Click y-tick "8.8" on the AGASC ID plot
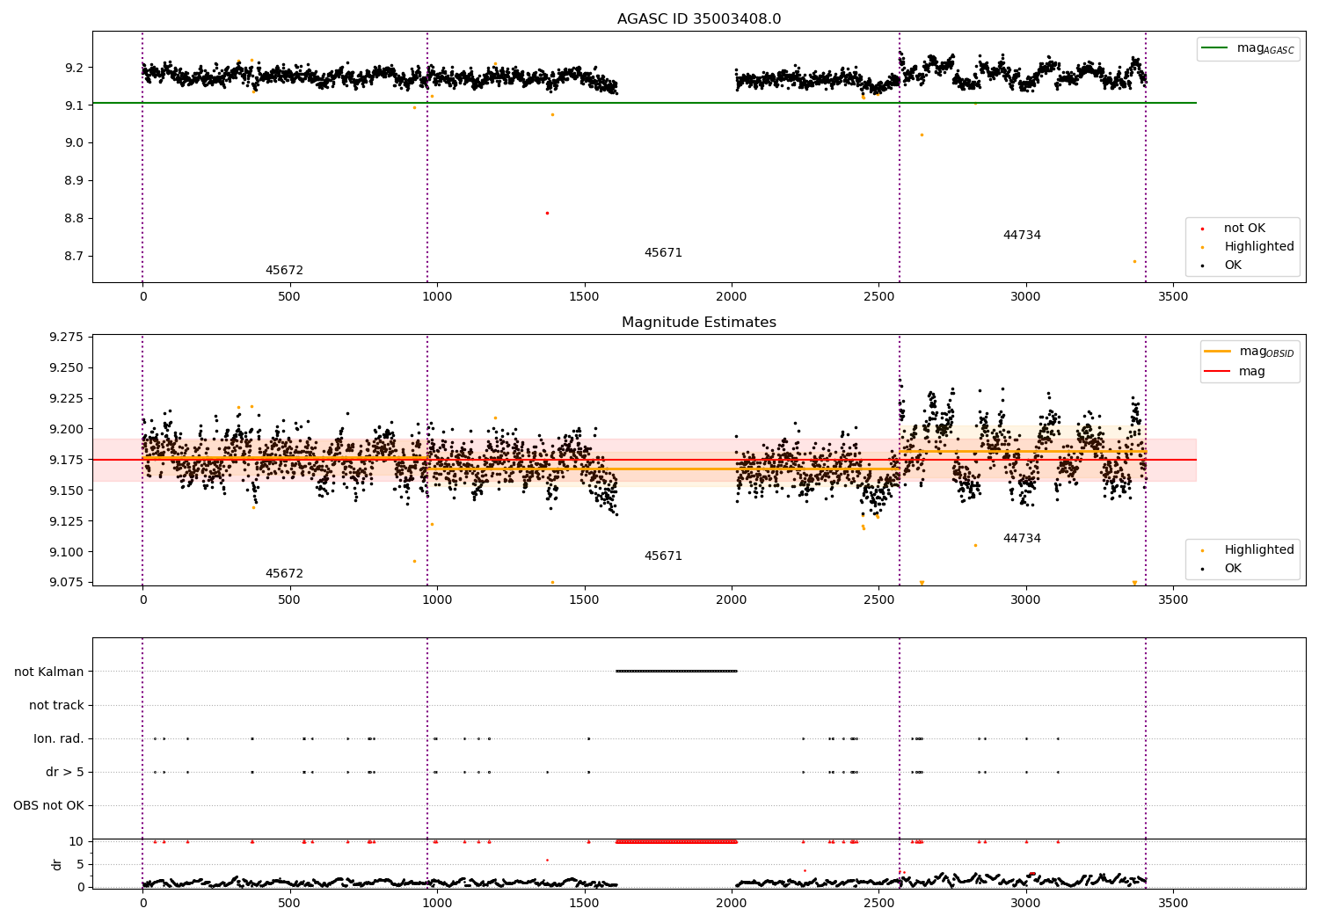The width and height of the screenshot is (1319, 923). pyautogui.click(x=74, y=219)
